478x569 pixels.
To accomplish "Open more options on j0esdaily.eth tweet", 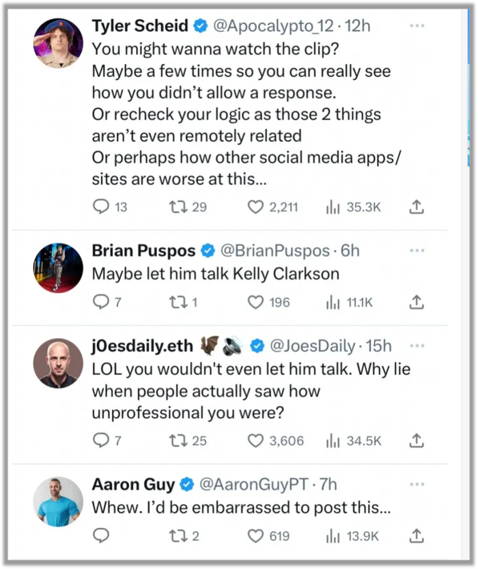I will point(417,347).
